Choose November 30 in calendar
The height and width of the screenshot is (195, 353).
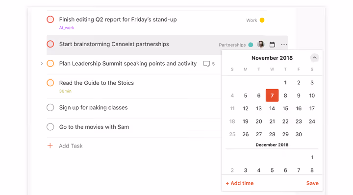pos(299,134)
